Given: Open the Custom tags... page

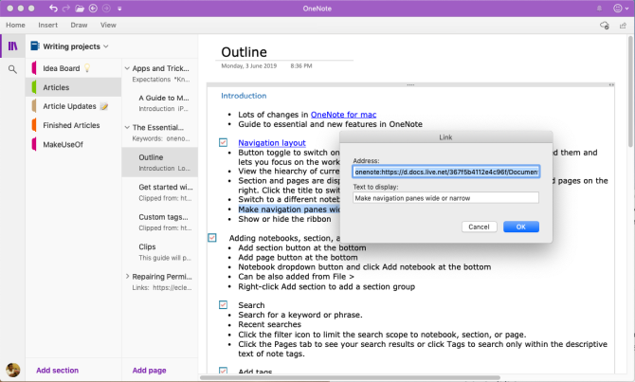Looking at the screenshot, I should (160, 222).
